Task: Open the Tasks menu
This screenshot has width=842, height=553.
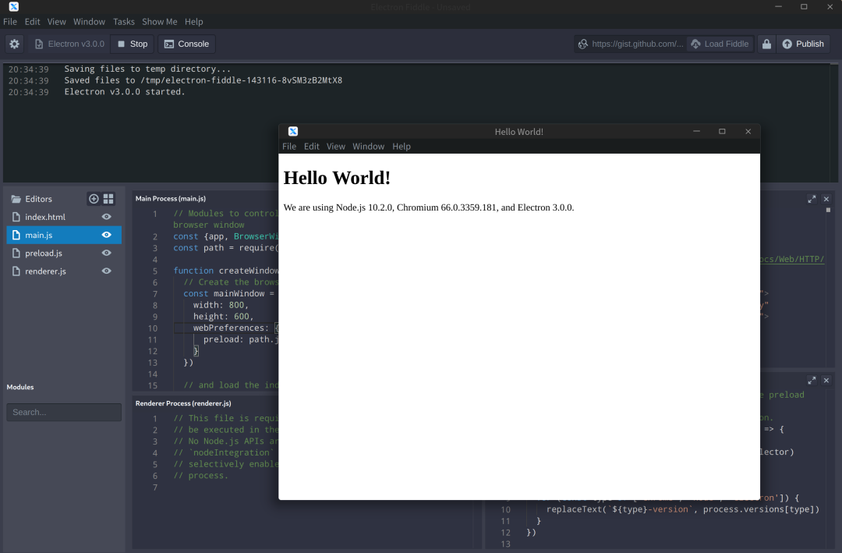Action: [x=123, y=22]
